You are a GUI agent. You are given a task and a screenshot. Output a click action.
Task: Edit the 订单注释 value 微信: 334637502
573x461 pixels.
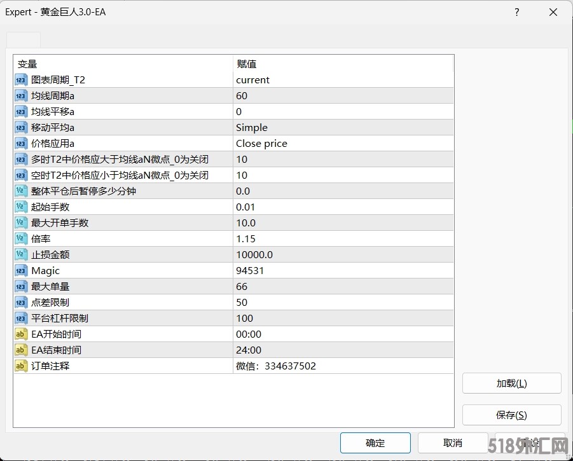[343, 366]
